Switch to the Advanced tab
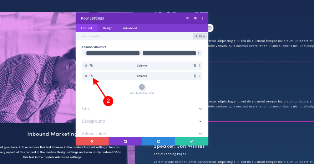This screenshot has height=164, width=314. (x=130, y=28)
